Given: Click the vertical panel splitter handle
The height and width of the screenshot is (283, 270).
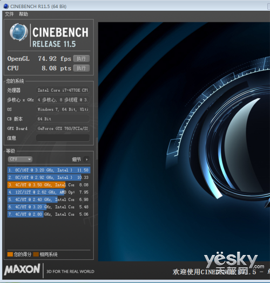Looking at the screenshot, I should coord(97,148).
